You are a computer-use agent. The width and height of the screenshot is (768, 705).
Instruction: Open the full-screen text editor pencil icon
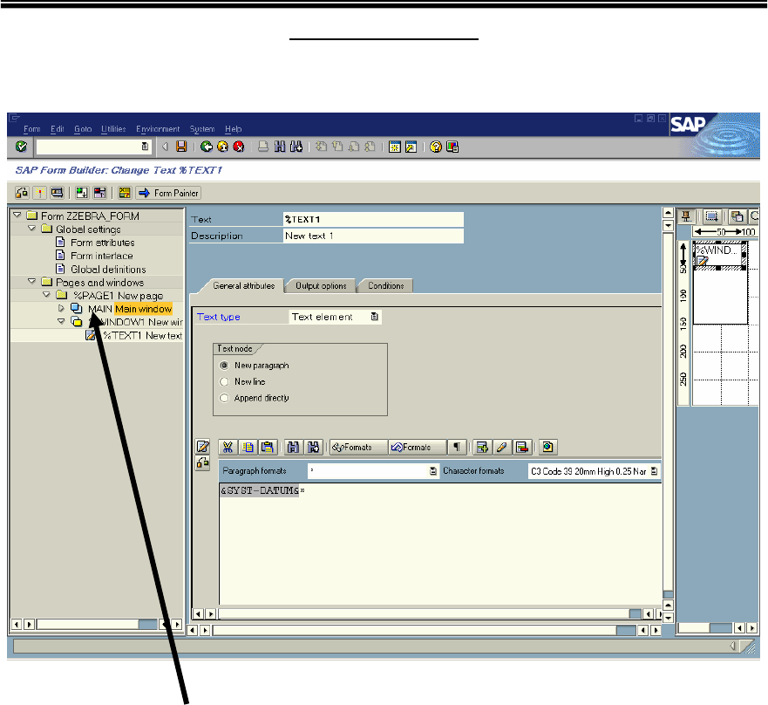tap(202, 446)
